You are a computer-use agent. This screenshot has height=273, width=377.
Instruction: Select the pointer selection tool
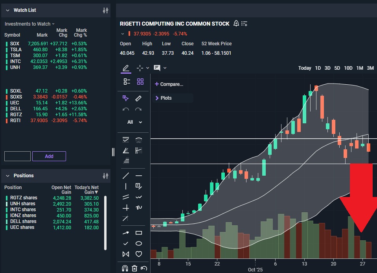pos(125,98)
